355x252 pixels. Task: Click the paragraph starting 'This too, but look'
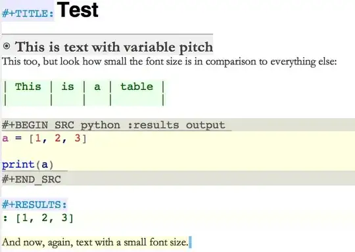click(x=169, y=62)
